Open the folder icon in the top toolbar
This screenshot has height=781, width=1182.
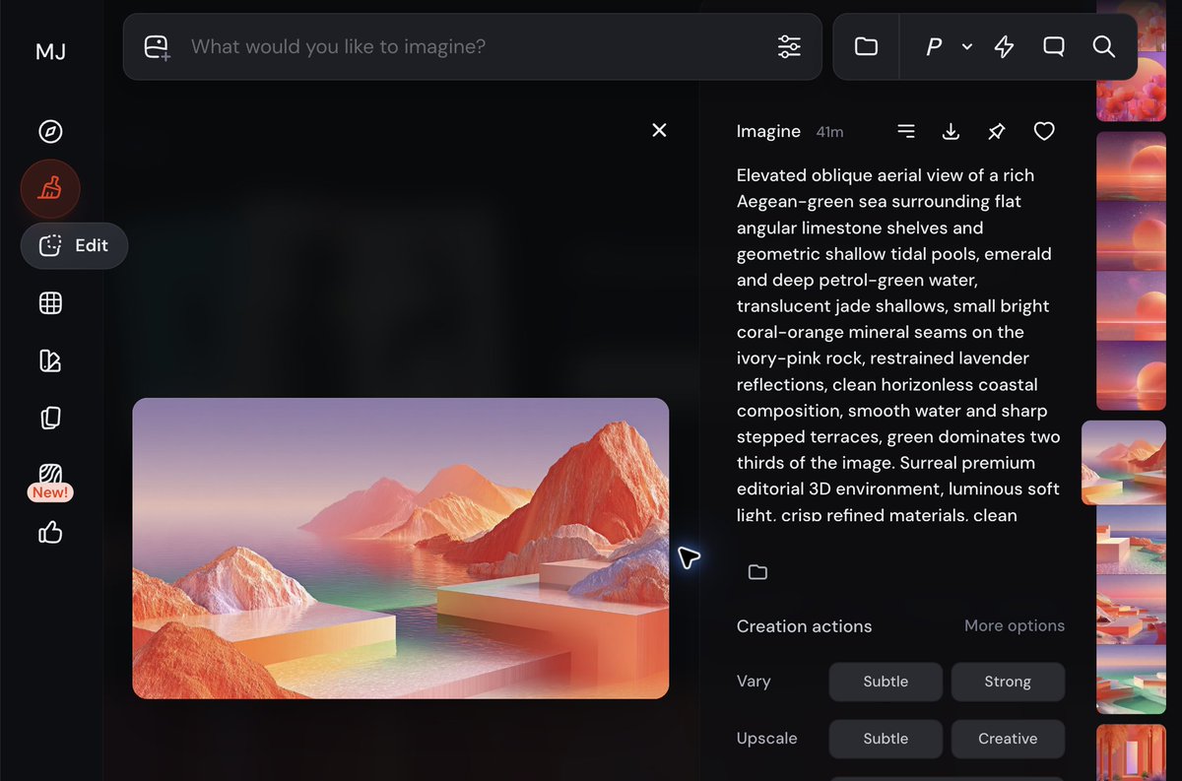point(866,46)
